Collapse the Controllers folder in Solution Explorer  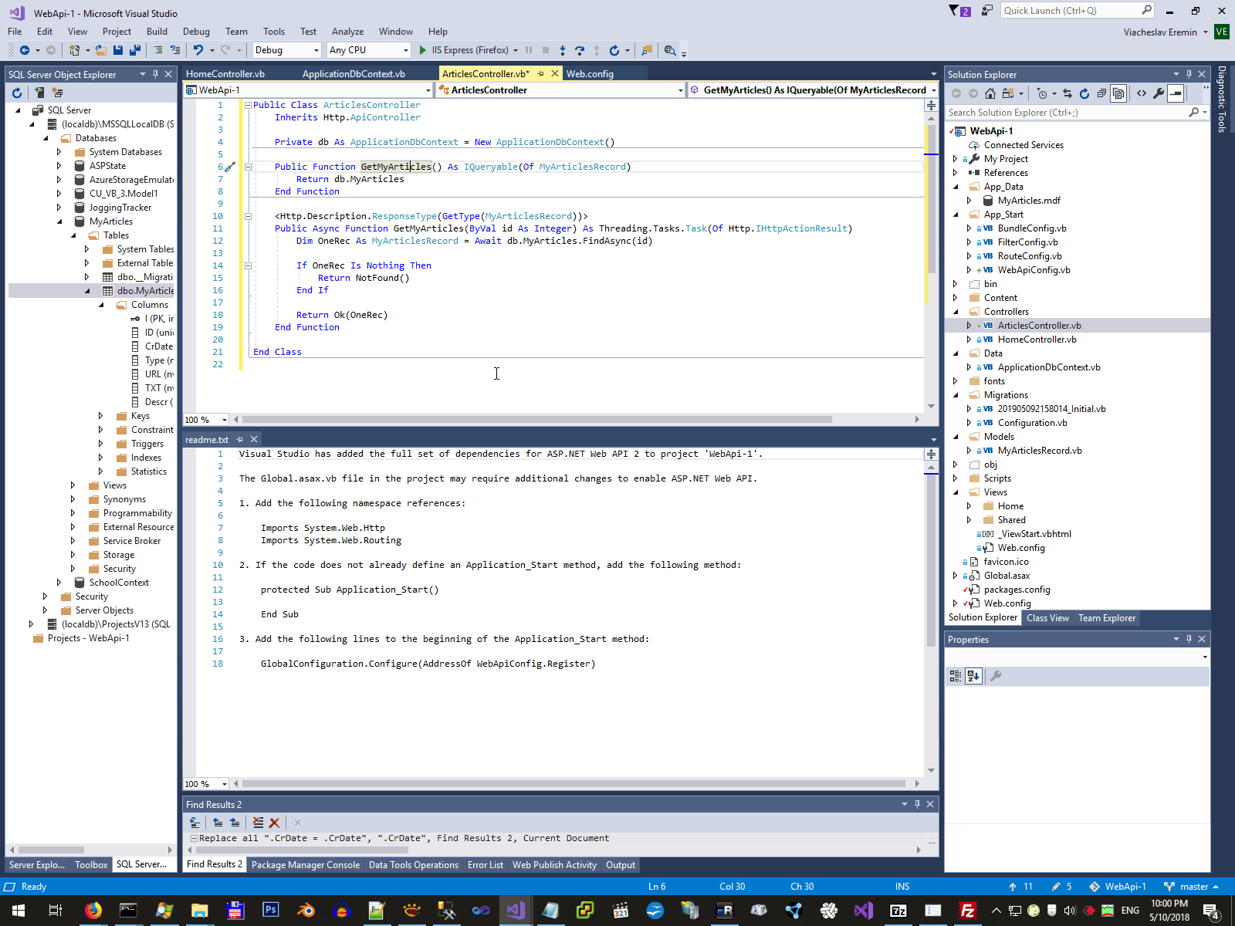[x=956, y=312]
